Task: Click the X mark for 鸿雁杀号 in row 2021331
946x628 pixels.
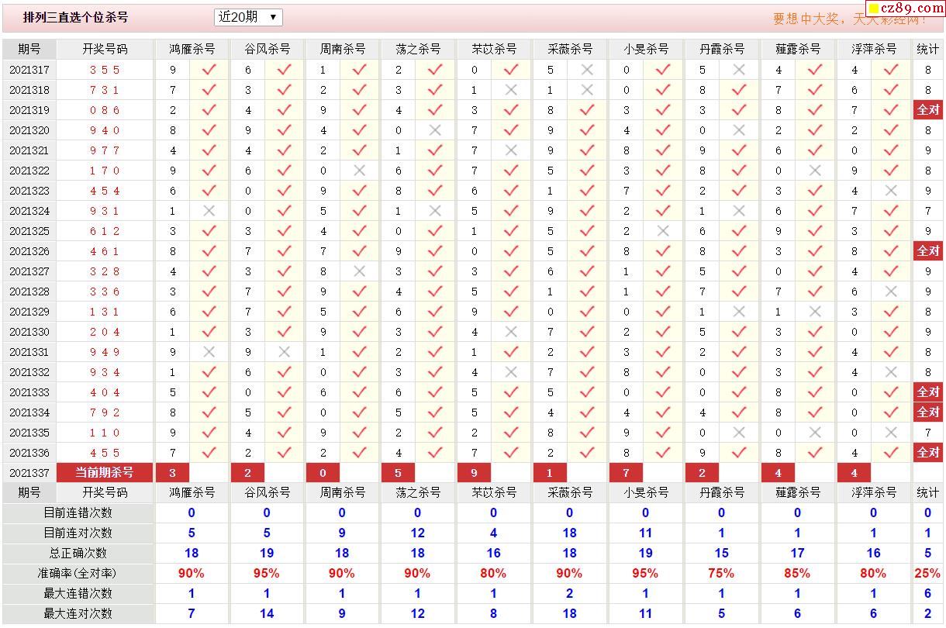Action: [x=209, y=352]
